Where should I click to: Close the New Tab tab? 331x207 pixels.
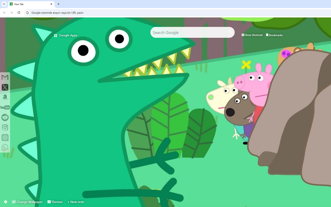tap(51, 4)
